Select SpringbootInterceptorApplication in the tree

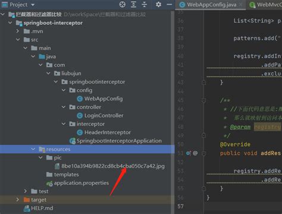click(x=119, y=141)
